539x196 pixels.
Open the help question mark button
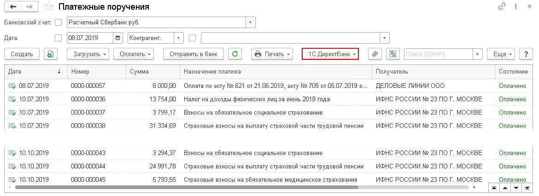point(526,54)
